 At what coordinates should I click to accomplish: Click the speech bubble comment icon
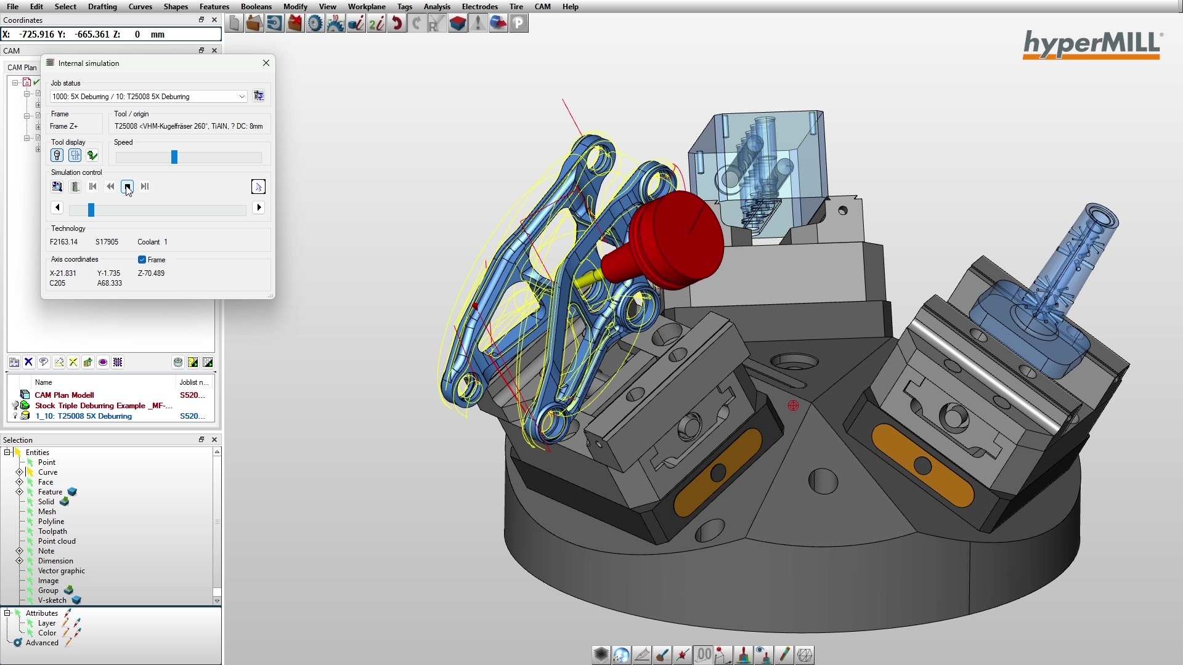pyautogui.click(x=43, y=362)
